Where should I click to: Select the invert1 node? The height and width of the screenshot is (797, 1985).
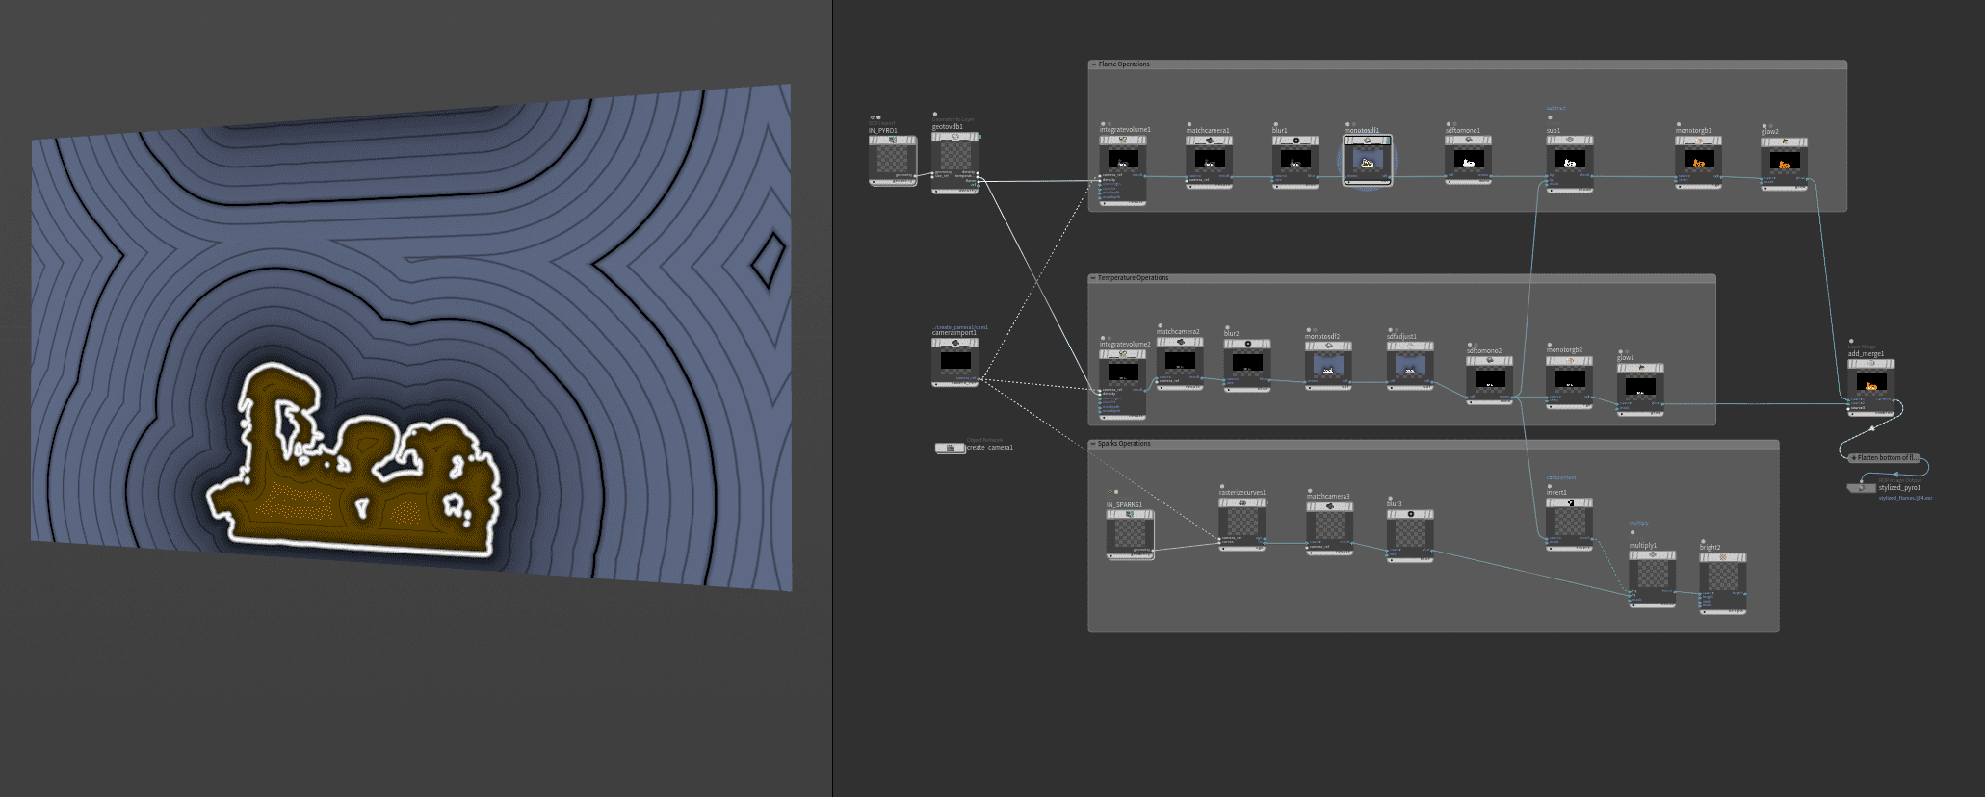(x=1570, y=525)
